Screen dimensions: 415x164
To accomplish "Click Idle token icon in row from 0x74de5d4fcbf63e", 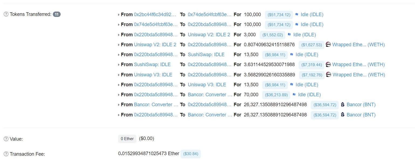I will click(x=297, y=24).
